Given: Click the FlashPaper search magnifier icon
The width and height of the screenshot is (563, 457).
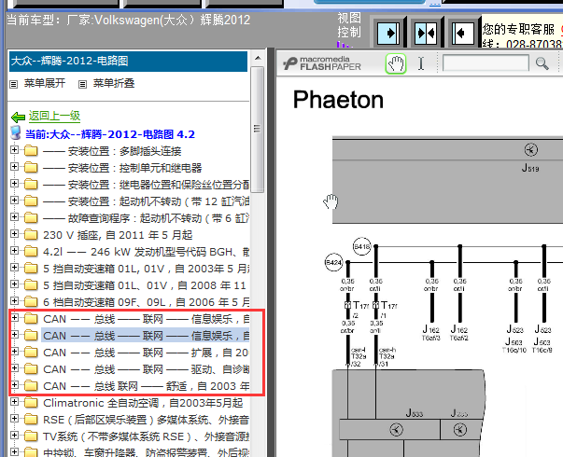Looking at the screenshot, I should pos(542,63).
